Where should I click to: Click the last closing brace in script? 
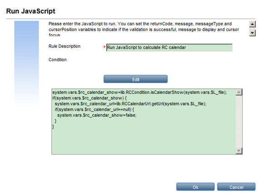click(53, 127)
